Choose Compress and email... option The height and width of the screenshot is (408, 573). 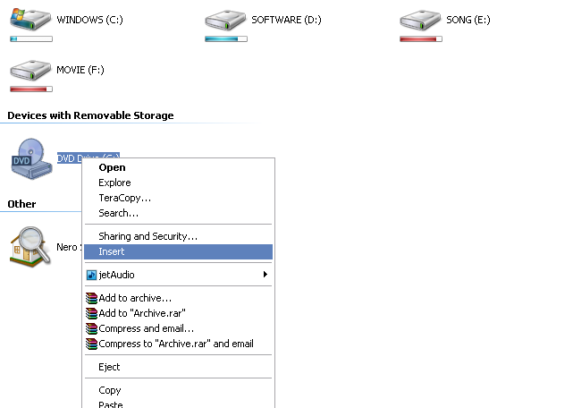click(146, 328)
